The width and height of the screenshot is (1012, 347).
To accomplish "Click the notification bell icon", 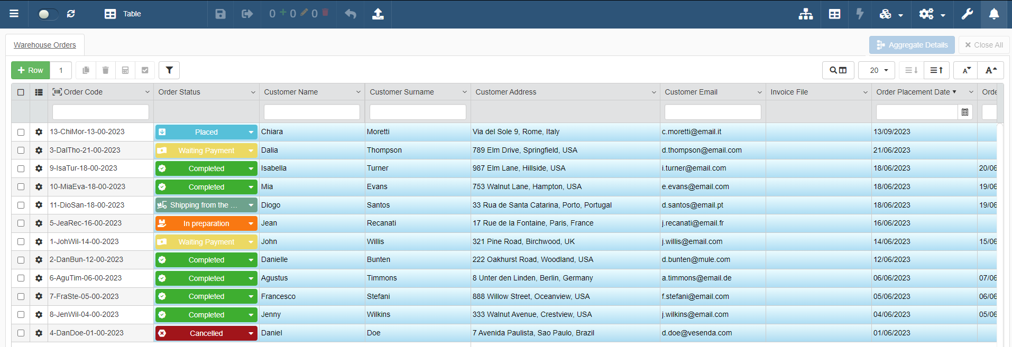I will click(993, 14).
